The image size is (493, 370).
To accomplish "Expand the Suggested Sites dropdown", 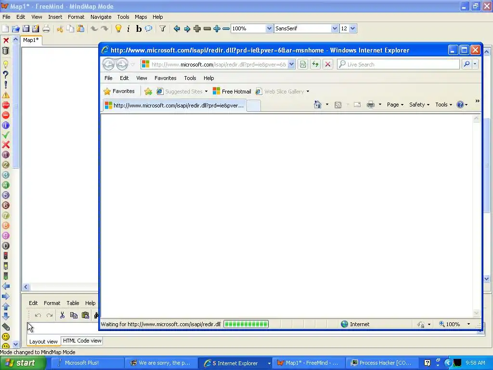I will coord(206,92).
